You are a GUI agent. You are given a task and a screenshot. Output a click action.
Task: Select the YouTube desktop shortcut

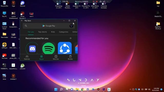[4, 56]
